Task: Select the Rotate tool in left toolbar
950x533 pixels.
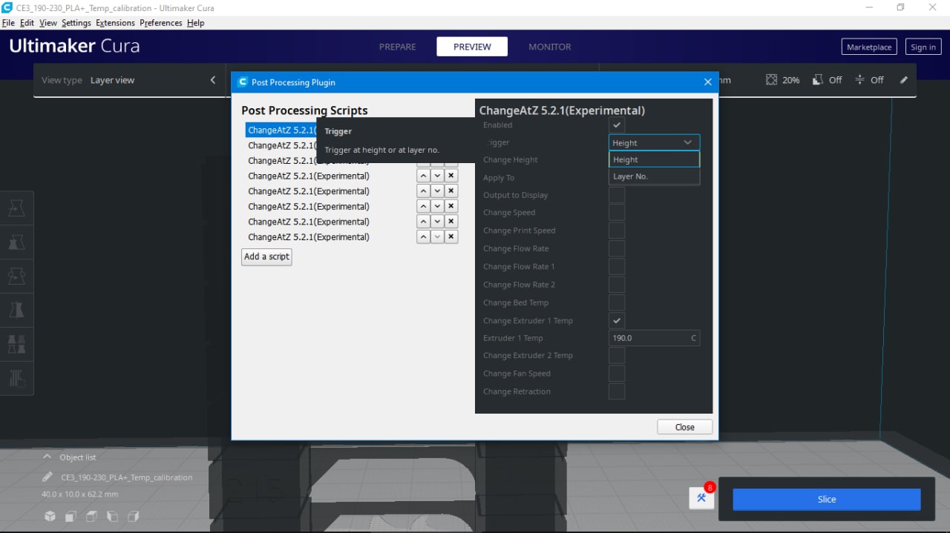Action: coord(16,276)
